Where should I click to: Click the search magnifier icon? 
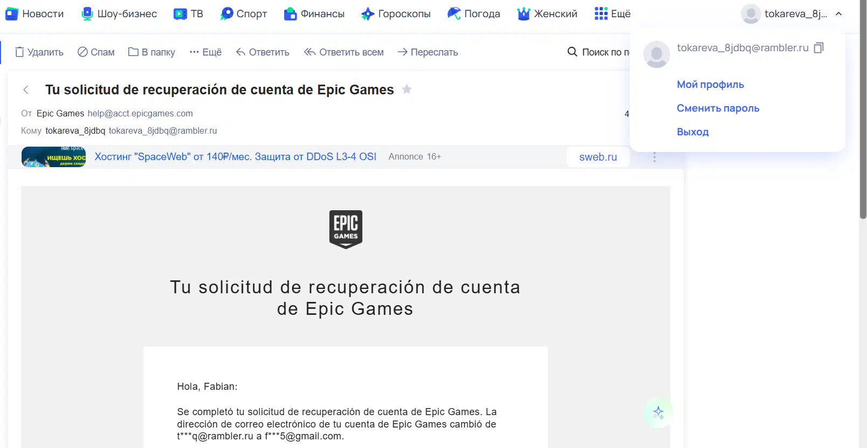(572, 52)
